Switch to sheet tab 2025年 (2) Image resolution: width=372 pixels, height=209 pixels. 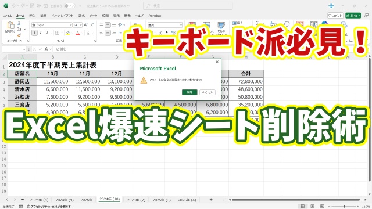pyautogui.click(x=136, y=200)
